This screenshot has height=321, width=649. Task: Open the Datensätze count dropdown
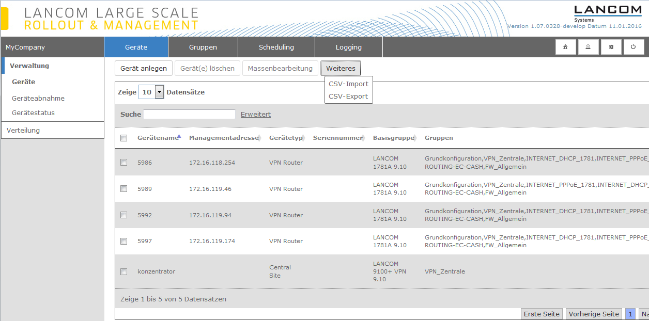pyautogui.click(x=159, y=92)
